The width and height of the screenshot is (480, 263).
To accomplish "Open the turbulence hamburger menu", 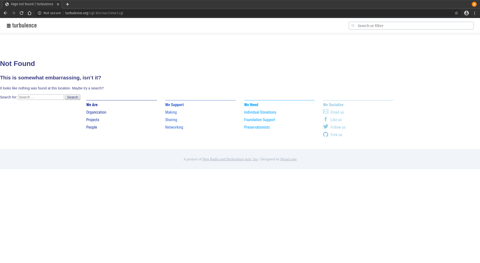I will [x=9, y=26].
